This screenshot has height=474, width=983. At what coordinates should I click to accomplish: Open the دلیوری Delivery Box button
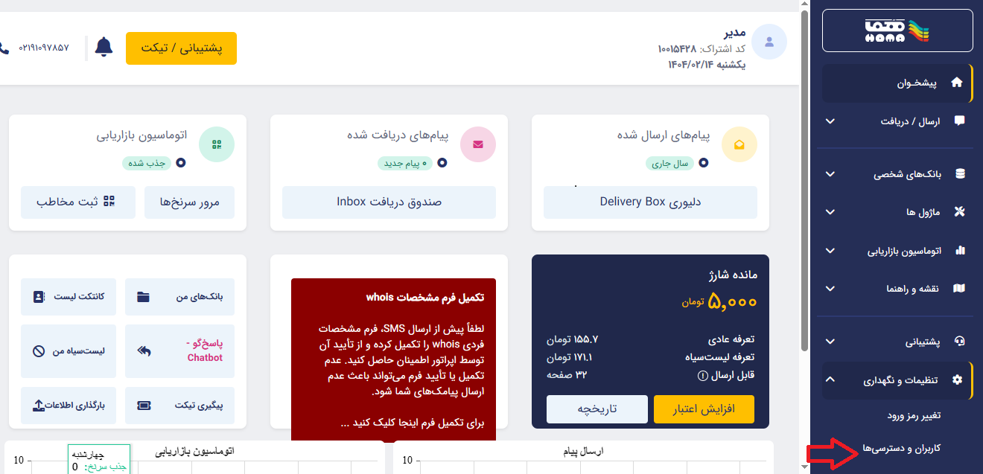tap(650, 202)
